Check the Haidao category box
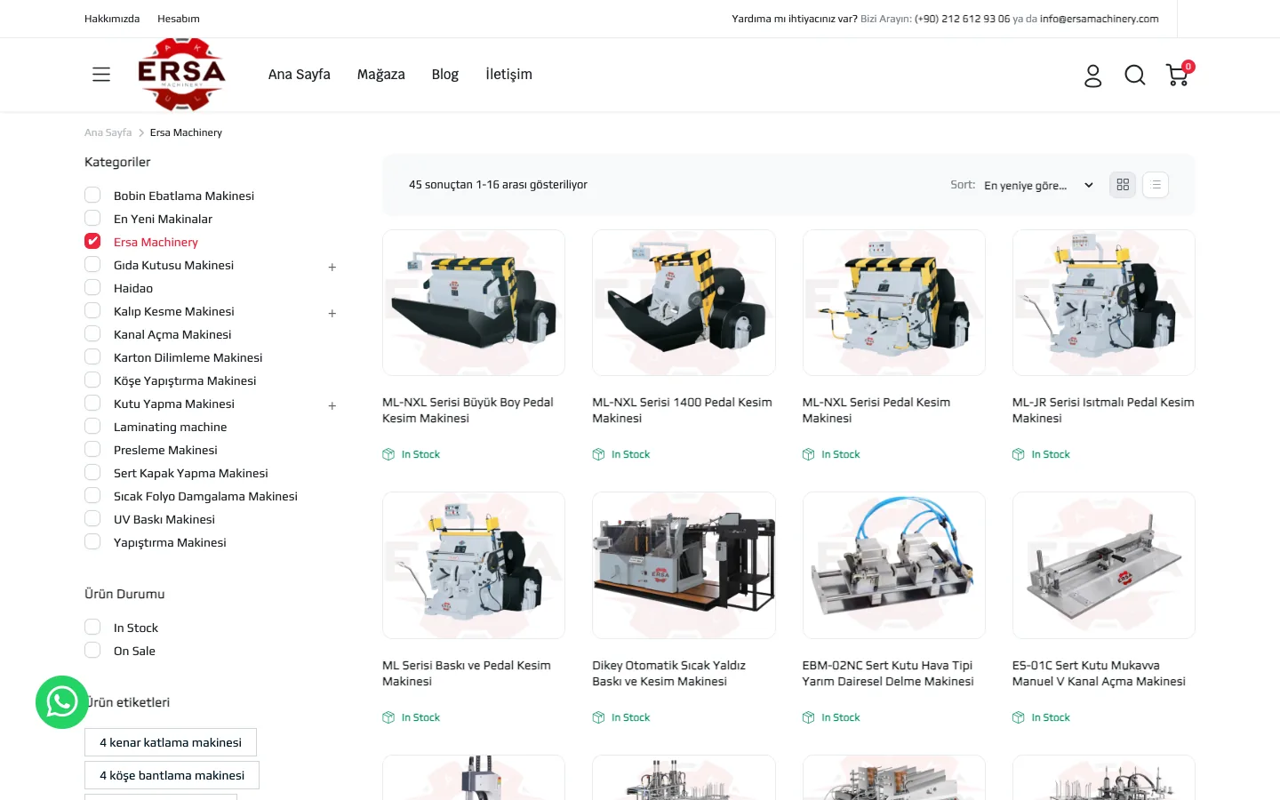The height and width of the screenshot is (800, 1280). [92, 288]
